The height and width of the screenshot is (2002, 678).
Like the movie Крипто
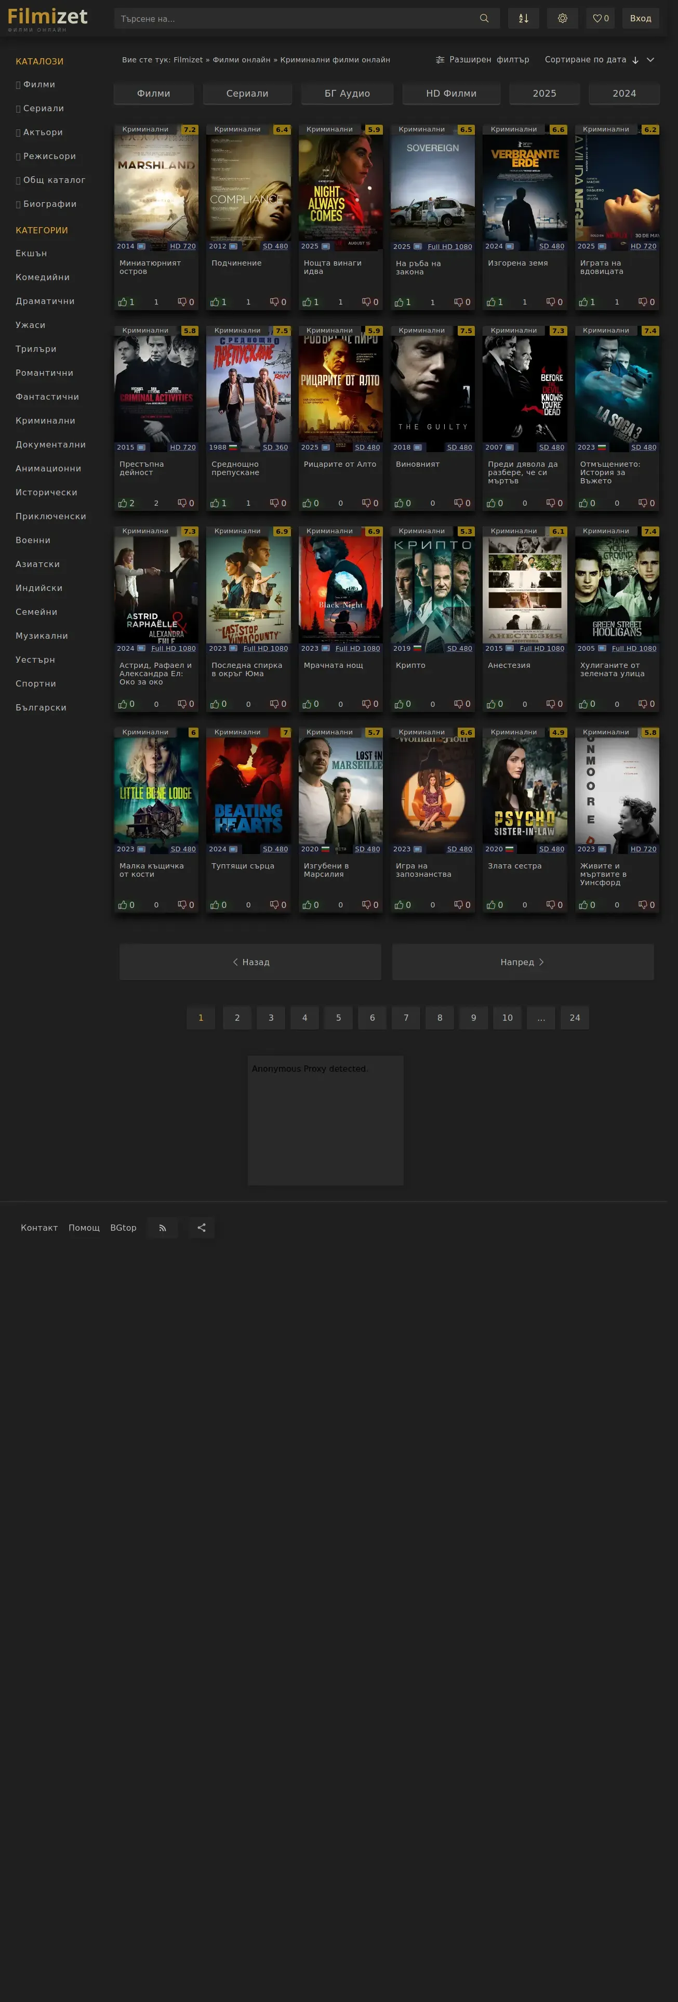coord(399,704)
